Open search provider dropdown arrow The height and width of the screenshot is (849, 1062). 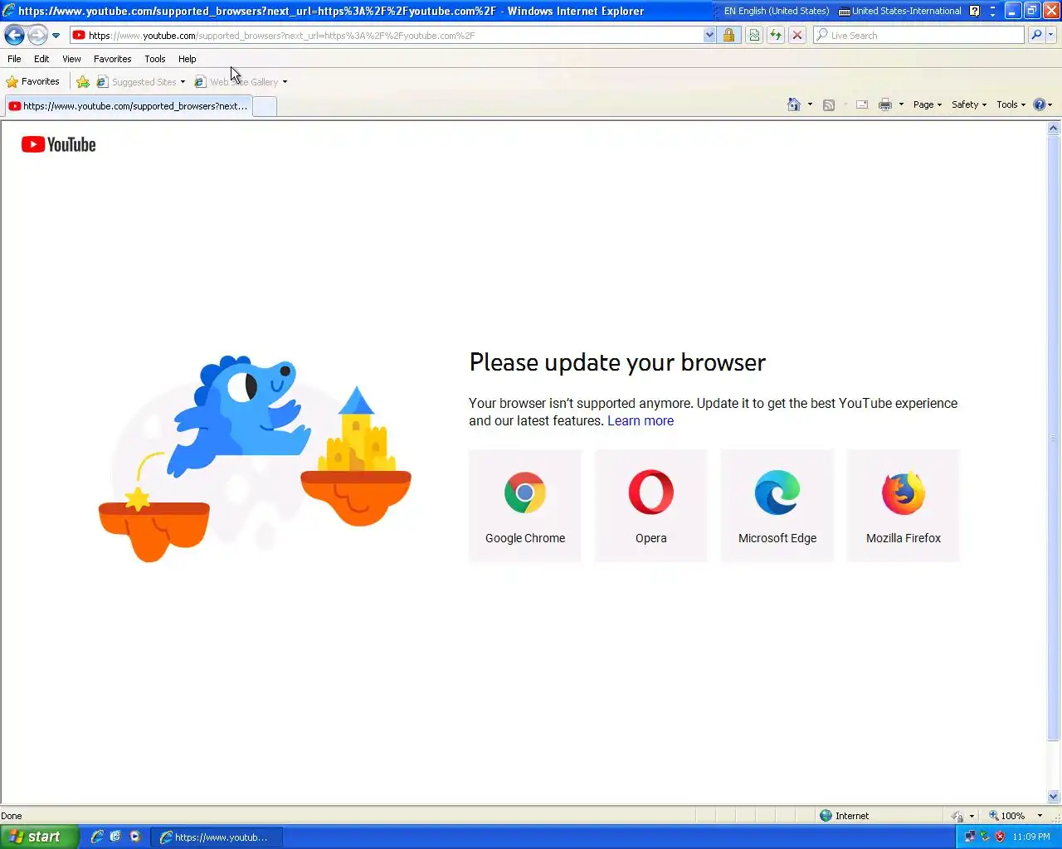coord(1051,36)
